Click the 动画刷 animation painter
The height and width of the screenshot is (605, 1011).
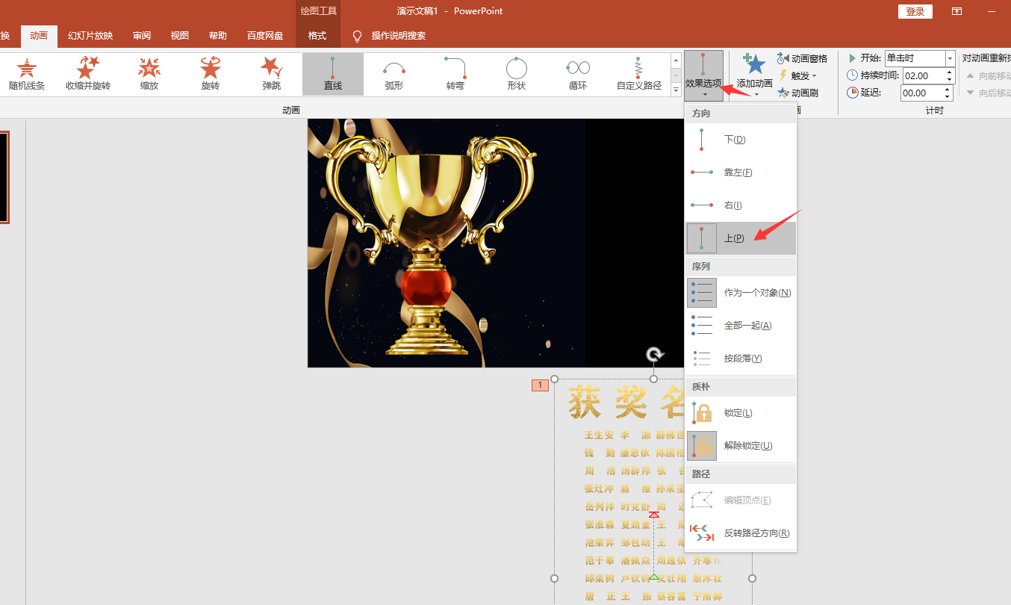pyautogui.click(x=797, y=93)
